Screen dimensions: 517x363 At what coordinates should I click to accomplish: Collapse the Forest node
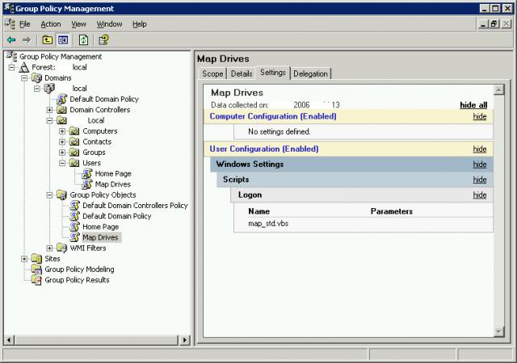click(11, 68)
